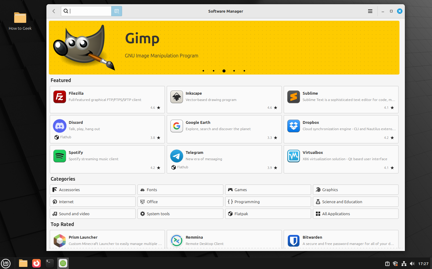432x269 pixels.
Task: Open the Flatpak category
Action: pos(268,214)
